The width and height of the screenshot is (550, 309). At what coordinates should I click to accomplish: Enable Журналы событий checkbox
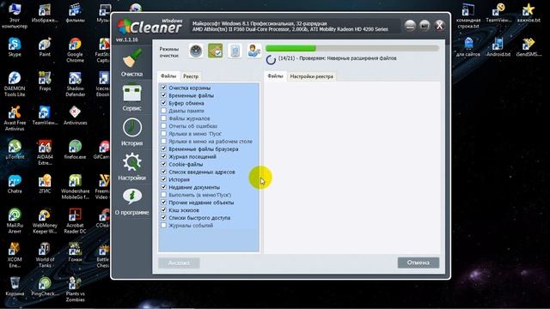[x=164, y=225]
